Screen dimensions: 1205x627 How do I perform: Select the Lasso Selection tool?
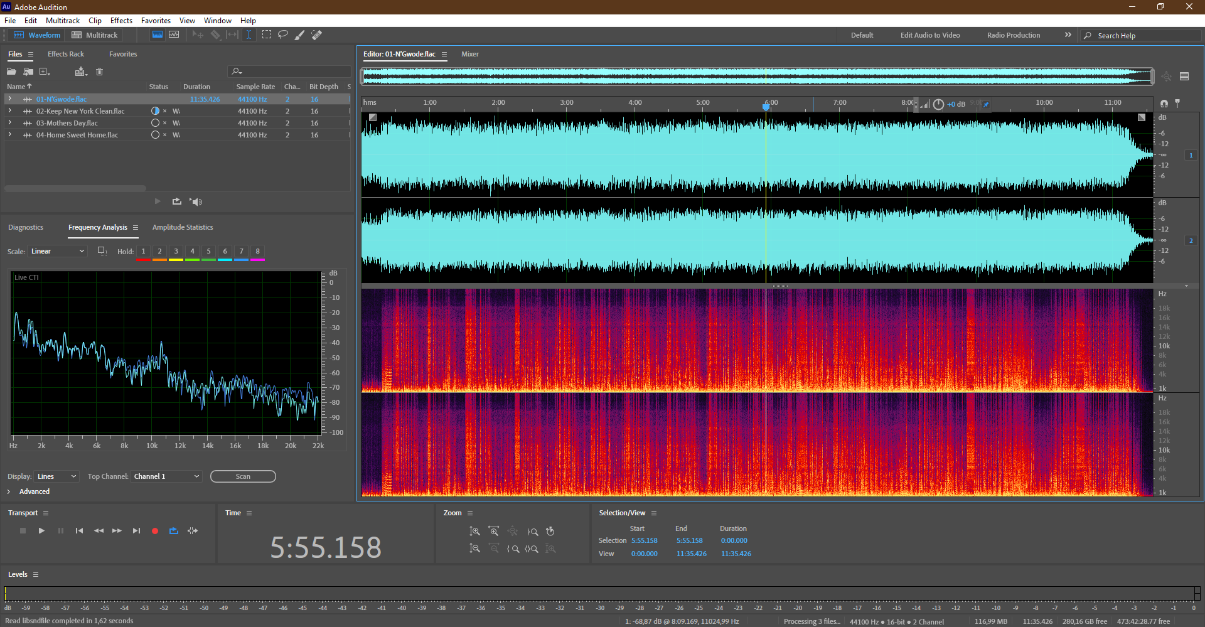click(x=283, y=35)
